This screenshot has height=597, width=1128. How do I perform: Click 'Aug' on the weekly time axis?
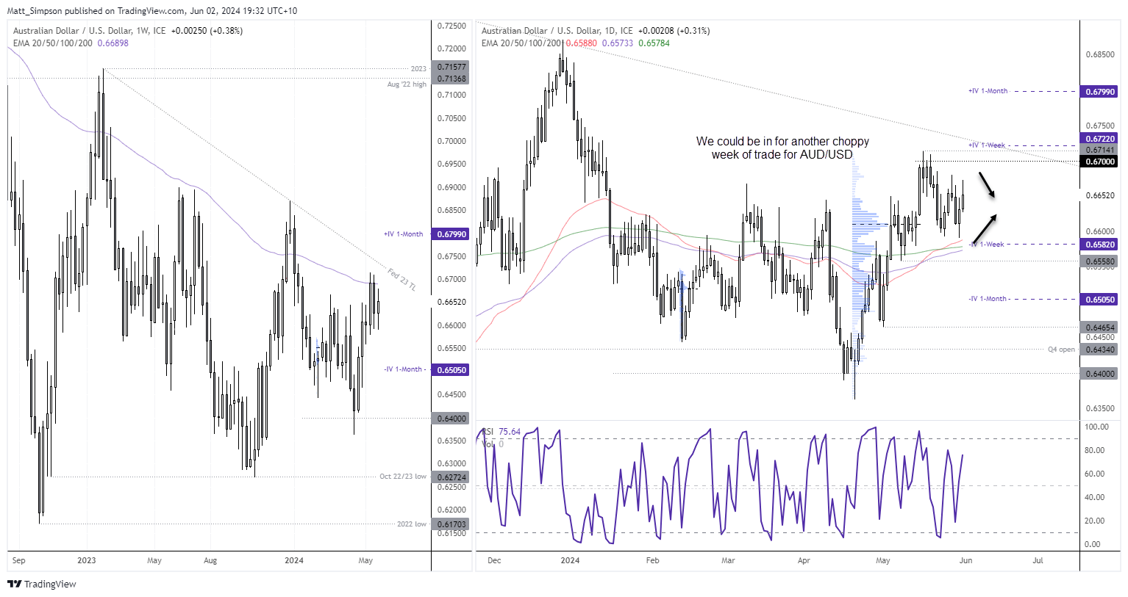coord(210,560)
